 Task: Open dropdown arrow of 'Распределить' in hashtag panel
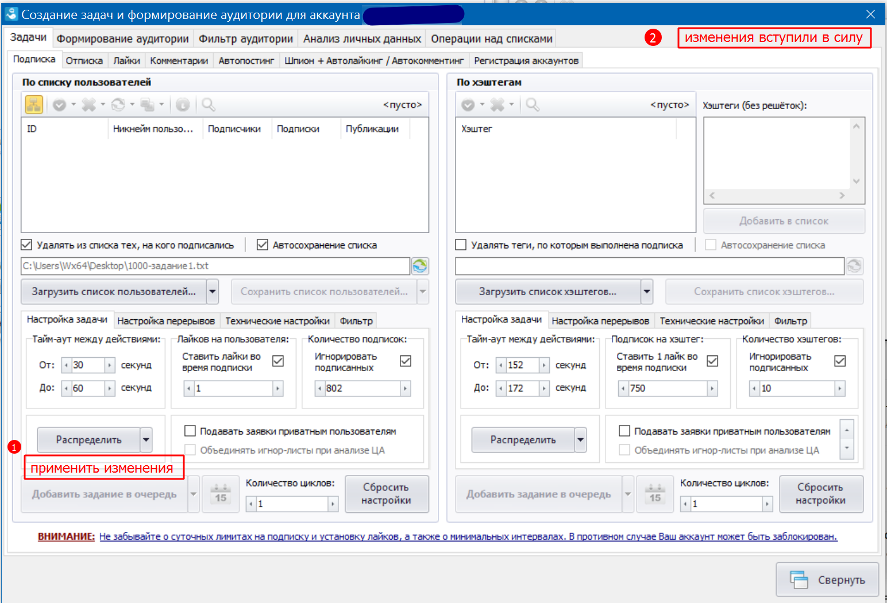580,440
